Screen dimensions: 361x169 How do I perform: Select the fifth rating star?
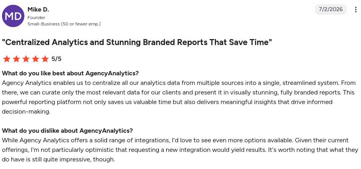46,59
